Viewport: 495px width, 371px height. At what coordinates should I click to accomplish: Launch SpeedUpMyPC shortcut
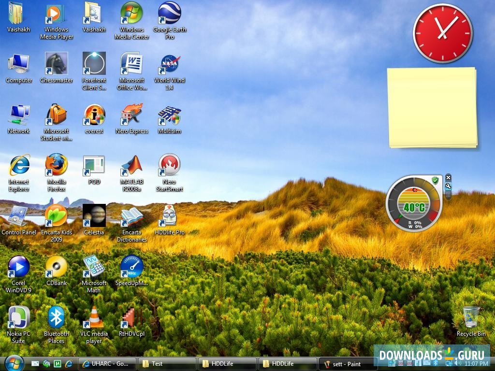(131, 271)
